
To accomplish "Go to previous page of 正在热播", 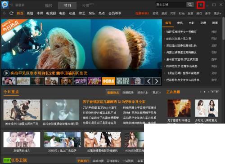I will tap(212, 92).
